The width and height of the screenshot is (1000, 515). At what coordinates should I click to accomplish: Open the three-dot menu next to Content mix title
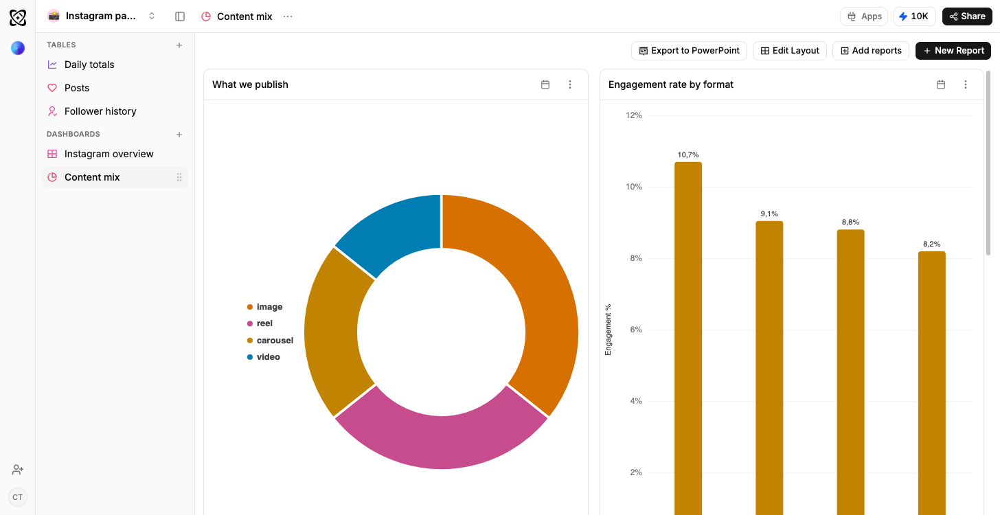pyautogui.click(x=288, y=16)
